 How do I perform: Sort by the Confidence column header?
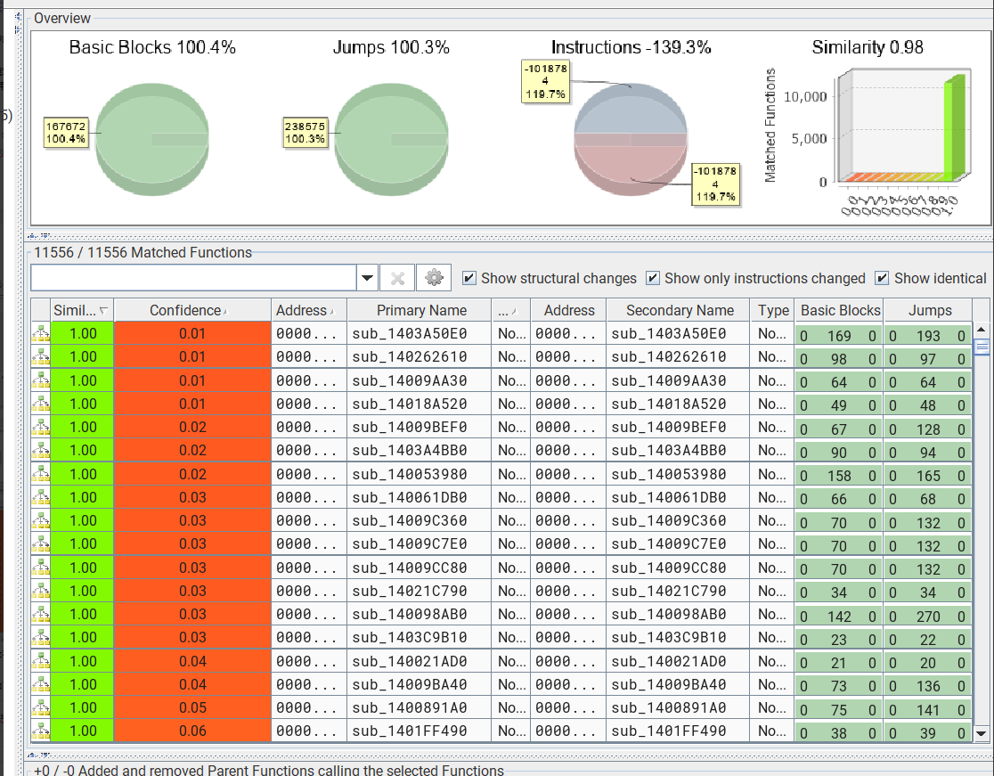pyautogui.click(x=191, y=310)
